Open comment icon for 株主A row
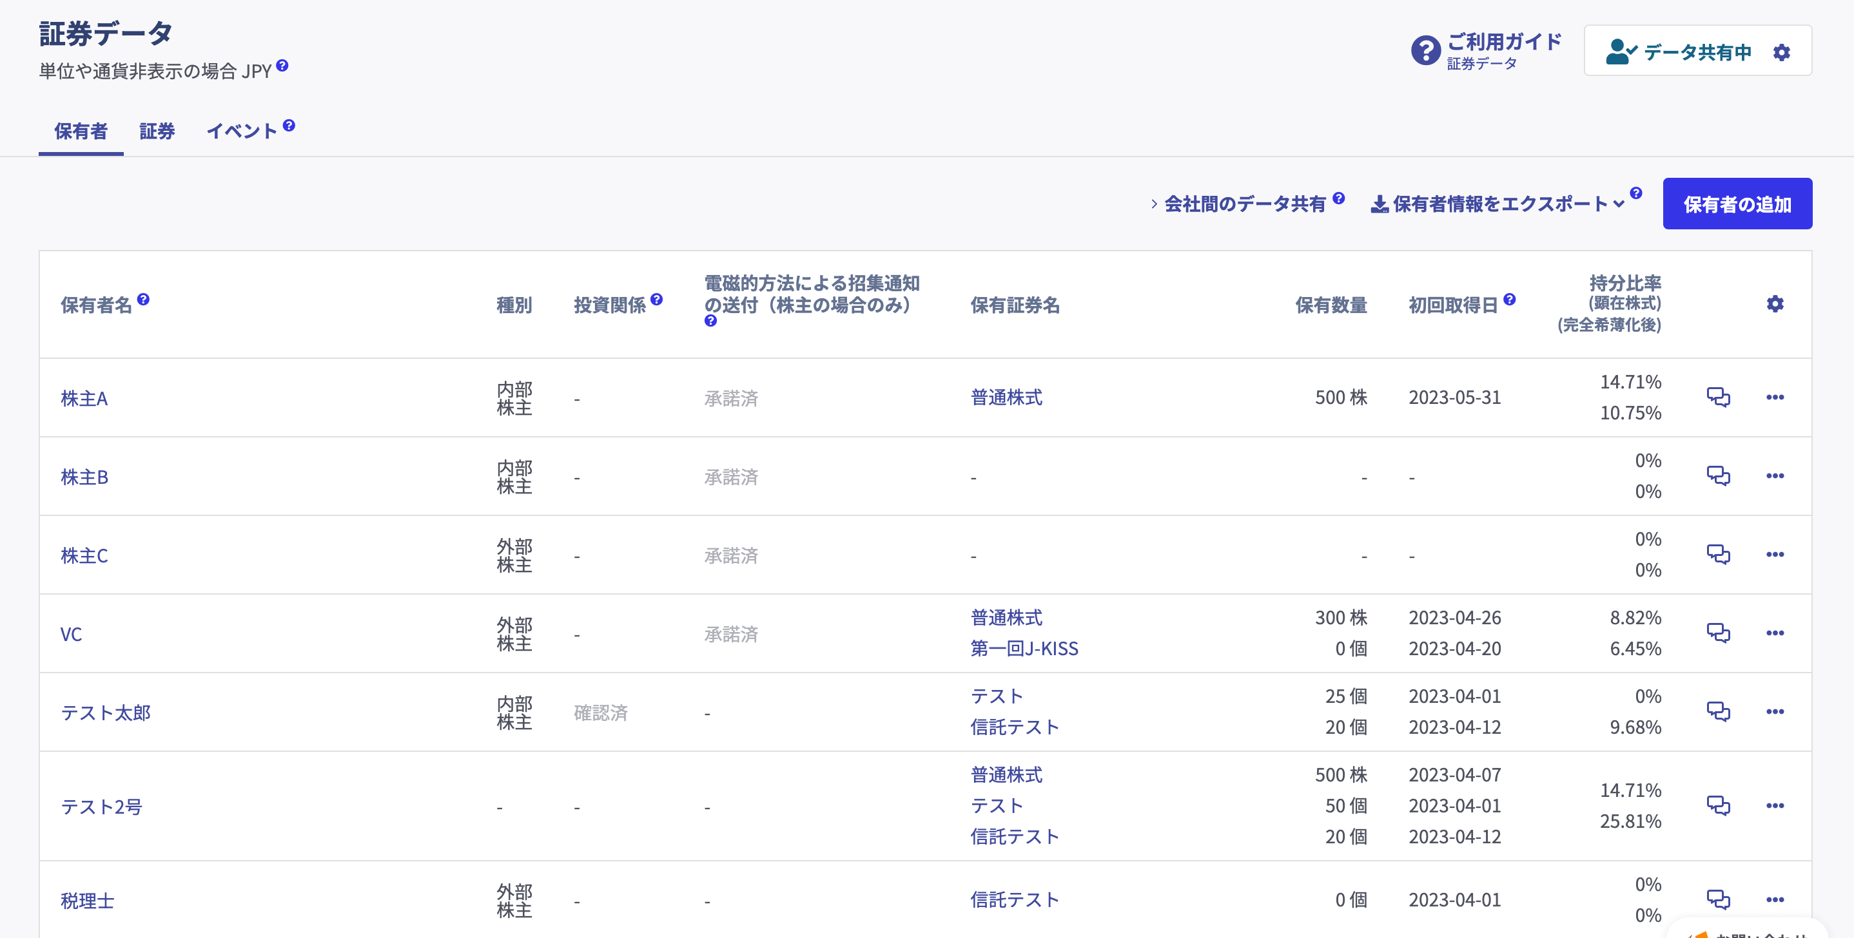 click(1718, 397)
